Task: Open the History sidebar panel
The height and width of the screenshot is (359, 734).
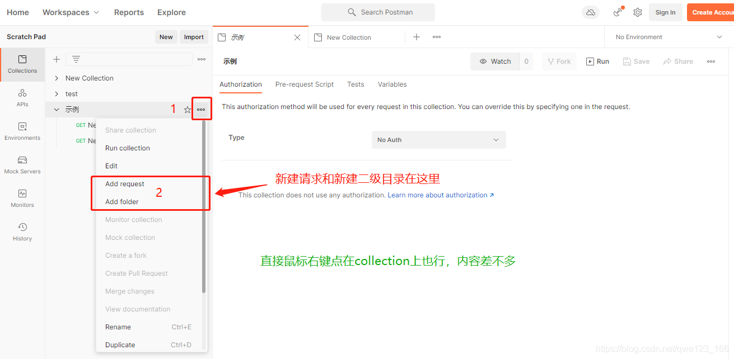Action: pos(22,232)
